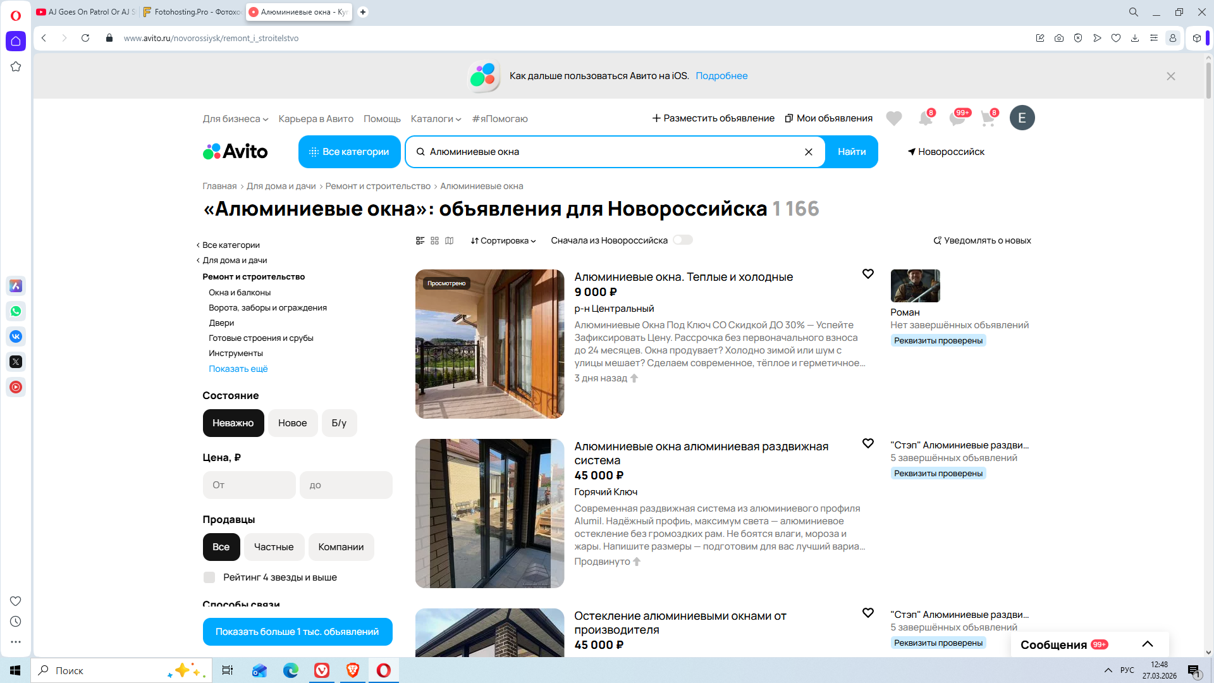
Task: Expand the Каталоги dropdown
Action: click(436, 119)
